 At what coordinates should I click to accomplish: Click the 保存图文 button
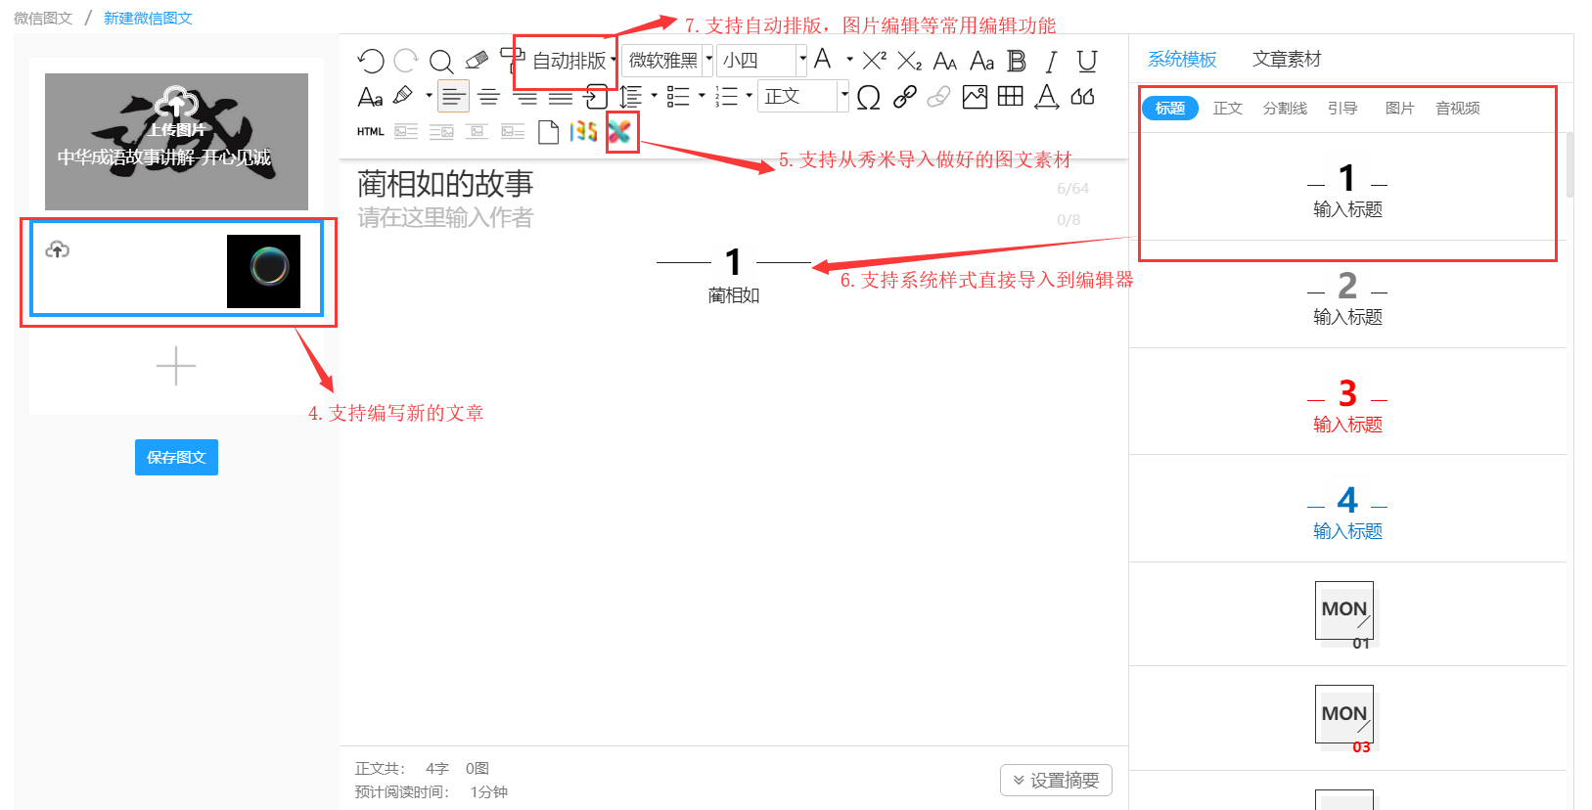pos(176,457)
